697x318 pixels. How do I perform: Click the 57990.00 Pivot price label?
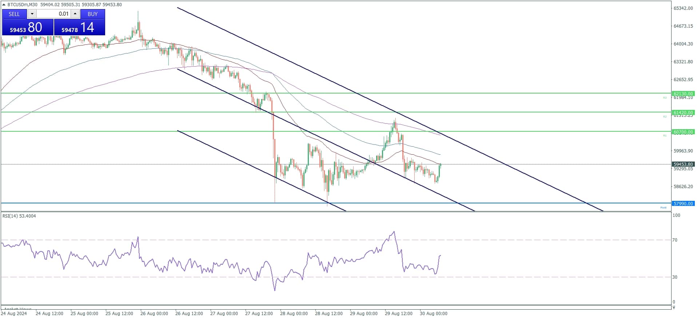point(683,203)
